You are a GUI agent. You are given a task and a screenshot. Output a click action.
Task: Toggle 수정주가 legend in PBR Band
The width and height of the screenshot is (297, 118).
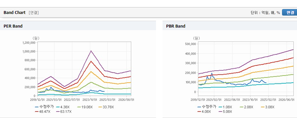tap(207, 107)
